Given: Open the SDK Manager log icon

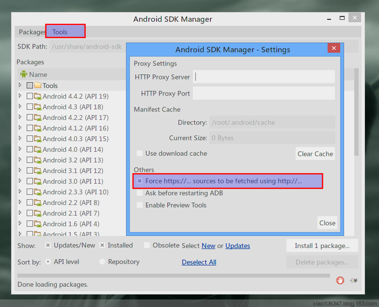Looking at the screenshot, I should point(354,280).
